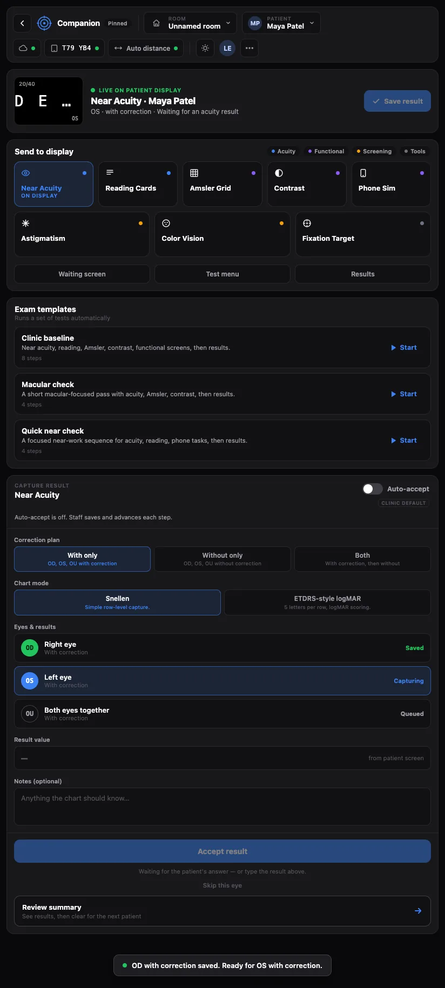
Task: Click Skip this eye link
Action: (223, 885)
